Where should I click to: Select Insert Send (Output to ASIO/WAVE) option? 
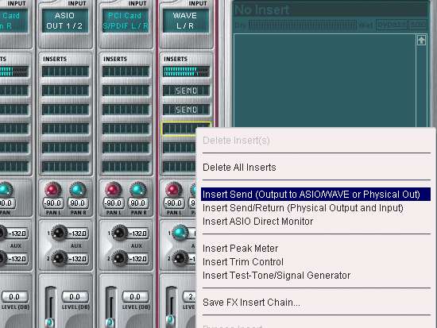click(x=315, y=195)
